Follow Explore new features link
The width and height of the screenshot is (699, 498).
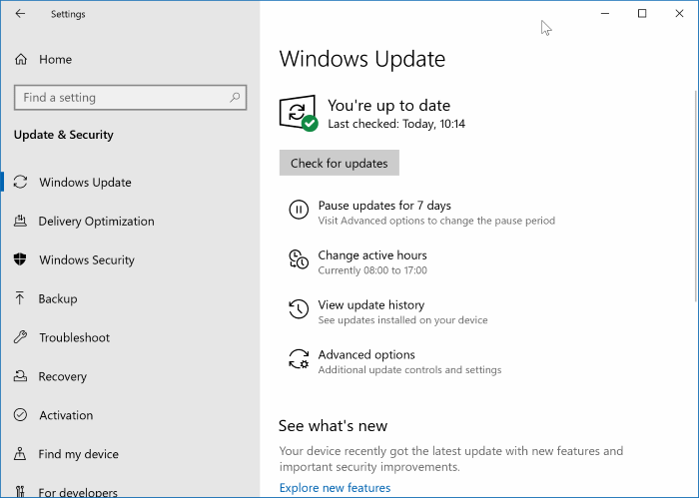coord(335,488)
